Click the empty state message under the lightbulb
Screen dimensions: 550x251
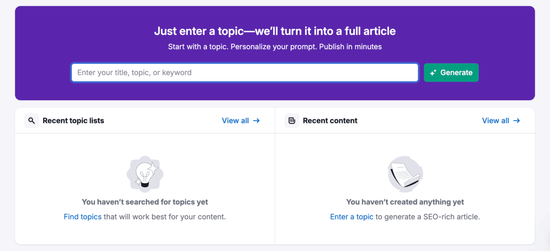[x=145, y=202]
